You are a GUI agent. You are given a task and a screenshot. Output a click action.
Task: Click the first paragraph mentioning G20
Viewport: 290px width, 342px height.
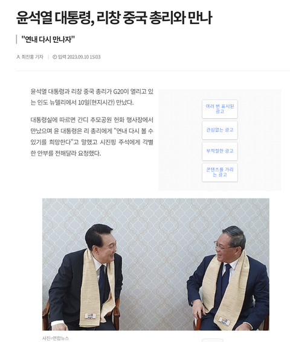[92, 97]
